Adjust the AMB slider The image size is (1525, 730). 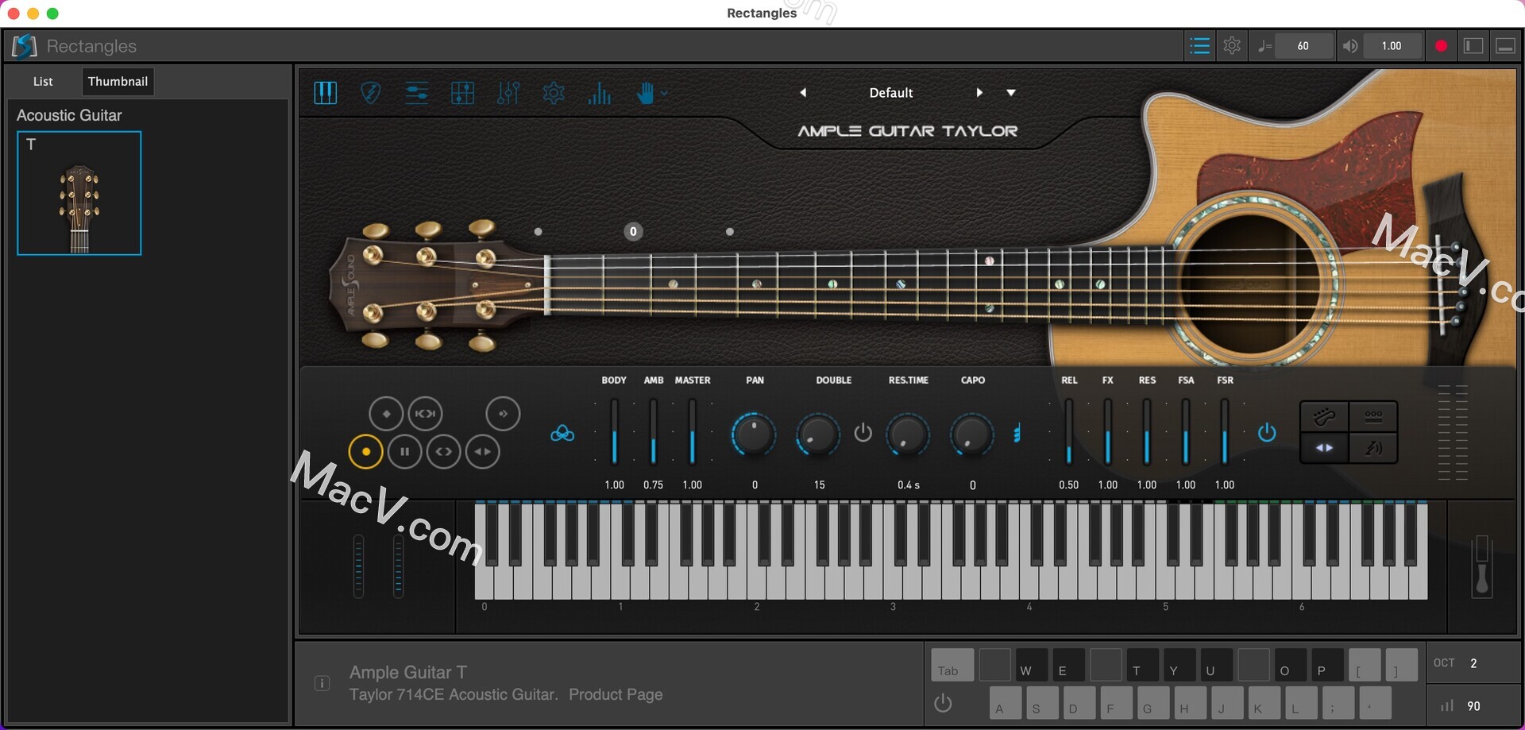pos(653,432)
